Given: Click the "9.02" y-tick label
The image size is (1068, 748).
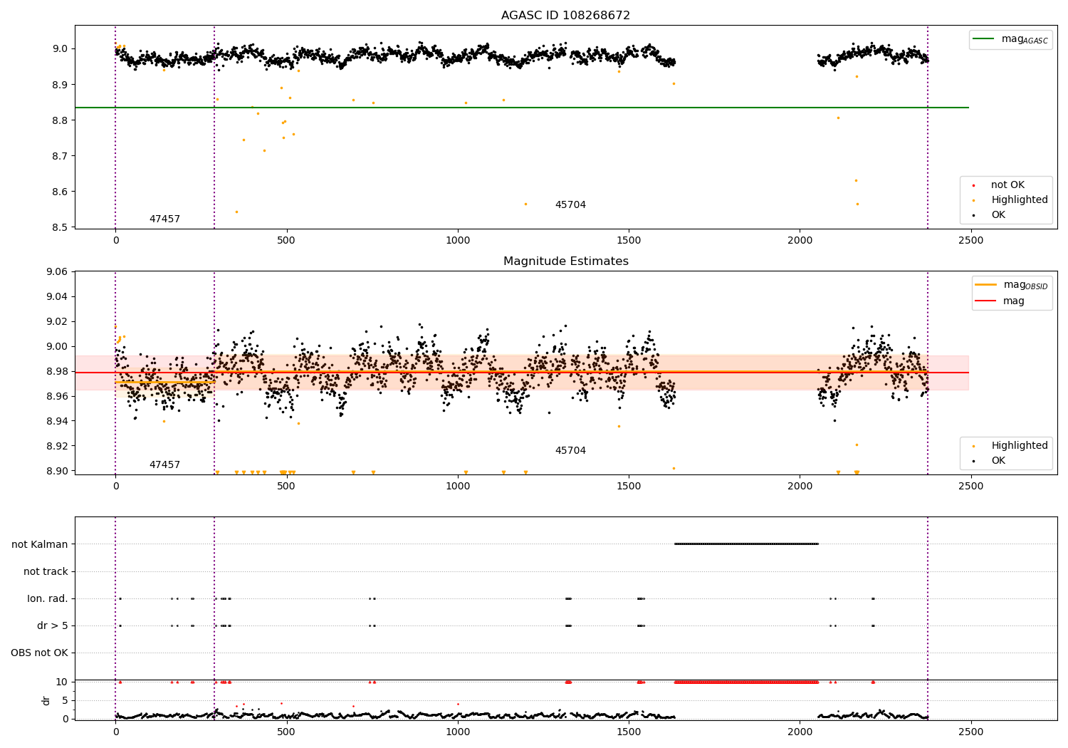Looking at the screenshot, I should coord(57,322).
